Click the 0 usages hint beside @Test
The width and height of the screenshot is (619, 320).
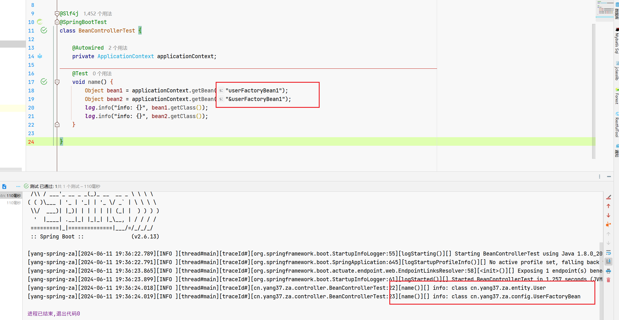[x=102, y=74]
